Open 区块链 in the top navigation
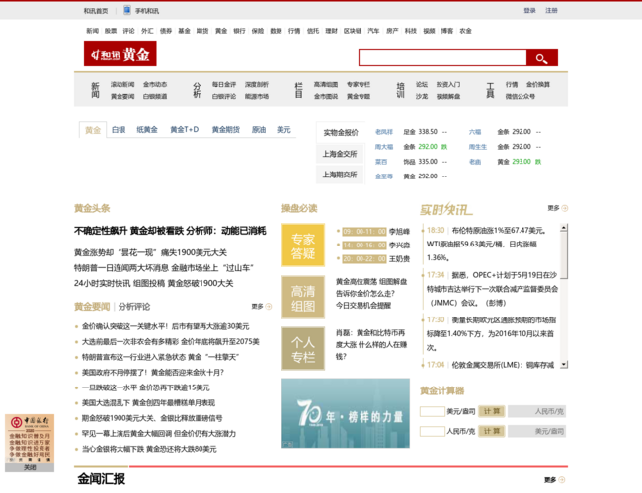Viewport: 642px width, 493px height. (353, 31)
